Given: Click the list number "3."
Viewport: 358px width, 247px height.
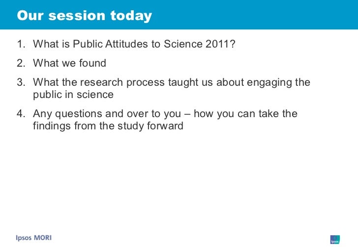Looking at the screenshot, I should click(21, 82).
